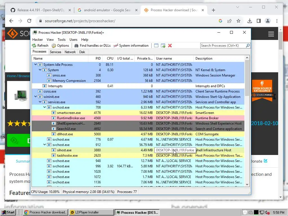Screen dimensions: 288x216
Task: Click the search magnifier icon in Process Hacker
Action: coord(248,45)
